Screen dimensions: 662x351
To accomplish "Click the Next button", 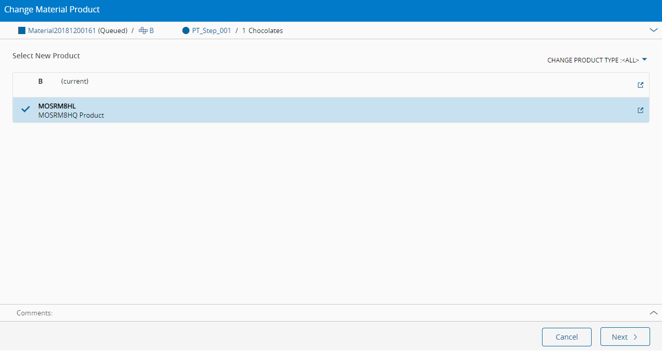I will (625, 337).
